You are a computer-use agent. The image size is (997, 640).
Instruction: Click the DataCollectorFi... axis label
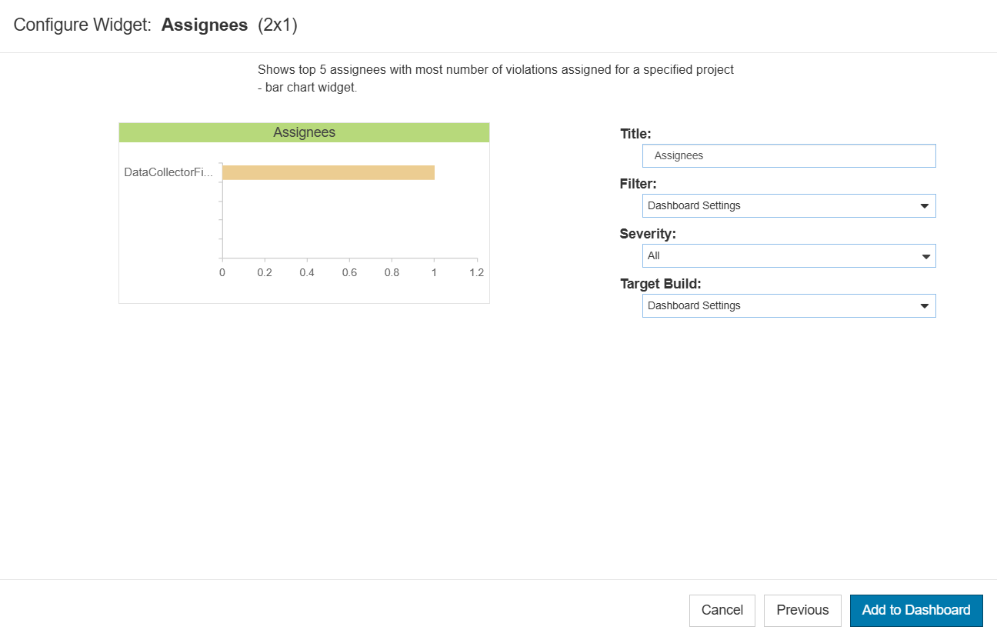(168, 172)
